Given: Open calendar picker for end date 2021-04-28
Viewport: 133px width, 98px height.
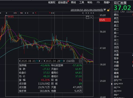Looking at the screenshot, I should pos(61,61).
